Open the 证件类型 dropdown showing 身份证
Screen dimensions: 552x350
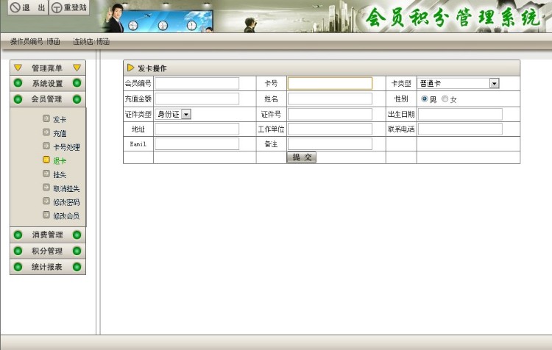pos(173,114)
